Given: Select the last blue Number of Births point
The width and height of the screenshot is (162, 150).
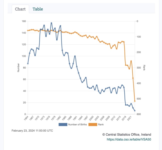Looking at the screenshot, I should pos(135,111).
